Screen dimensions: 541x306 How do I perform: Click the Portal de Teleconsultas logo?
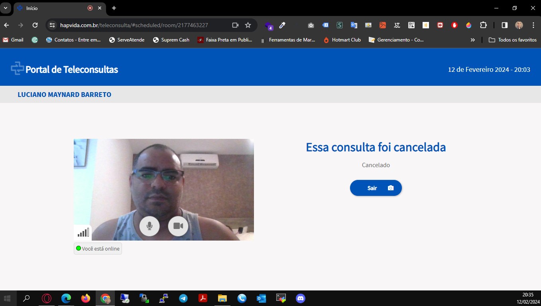pyautogui.click(x=65, y=69)
